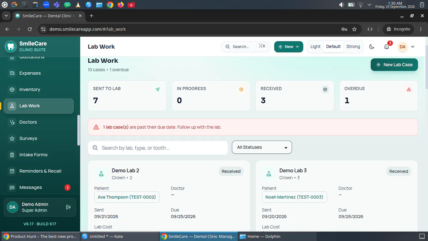
Task: Click the alert icon in the overdue banner
Action: 96,127
